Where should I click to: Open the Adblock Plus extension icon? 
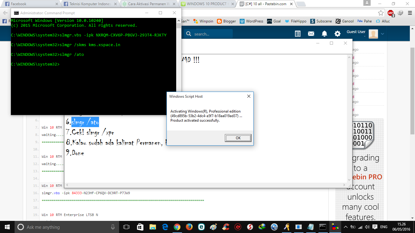point(390,13)
